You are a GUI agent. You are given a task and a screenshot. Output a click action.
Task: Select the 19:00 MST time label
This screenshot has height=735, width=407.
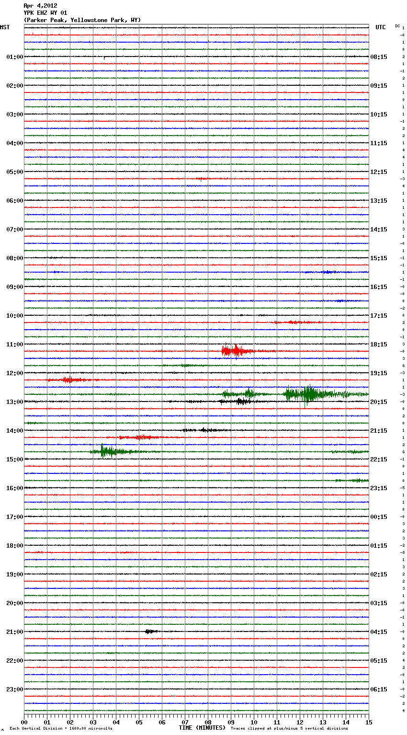click(x=15, y=574)
